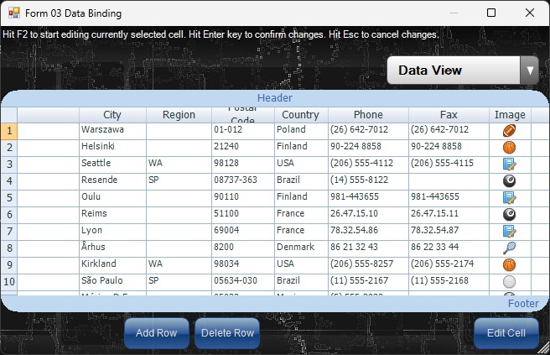Click the 8-ball icon in Resende row
Viewport: 550px width, 355px height.
point(509,180)
